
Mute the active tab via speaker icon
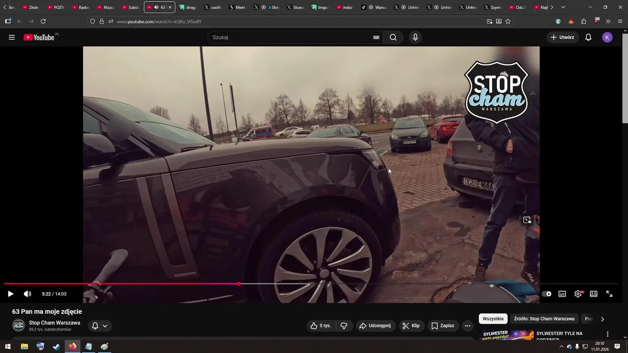(156, 7)
